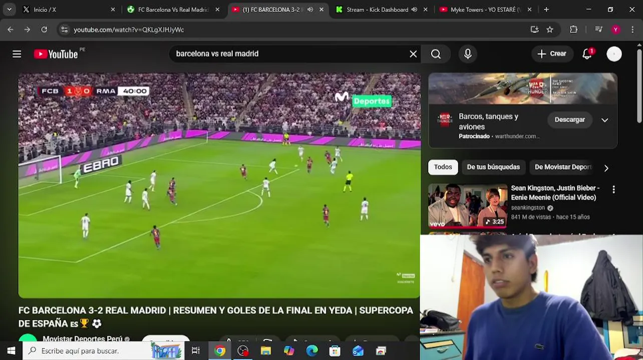The width and height of the screenshot is (643, 360).
Task: Open Sean Kingston Eenie Meenie video title
Action: [x=555, y=192]
